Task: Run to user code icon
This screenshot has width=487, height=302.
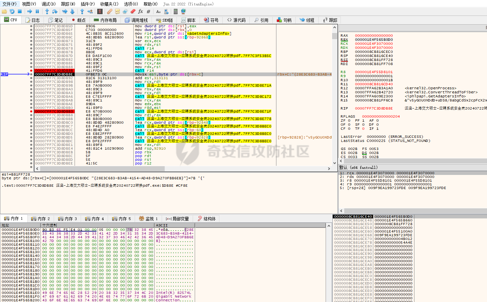Action: point(90,11)
